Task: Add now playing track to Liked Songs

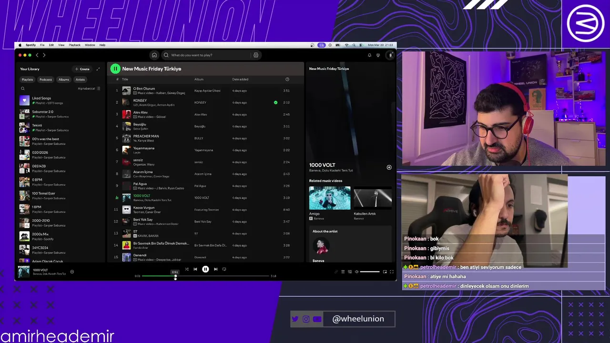Action: click(x=72, y=272)
